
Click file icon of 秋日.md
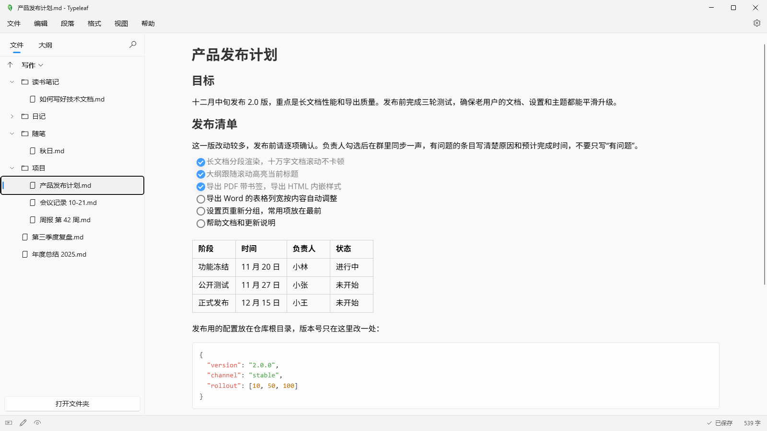point(33,151)
